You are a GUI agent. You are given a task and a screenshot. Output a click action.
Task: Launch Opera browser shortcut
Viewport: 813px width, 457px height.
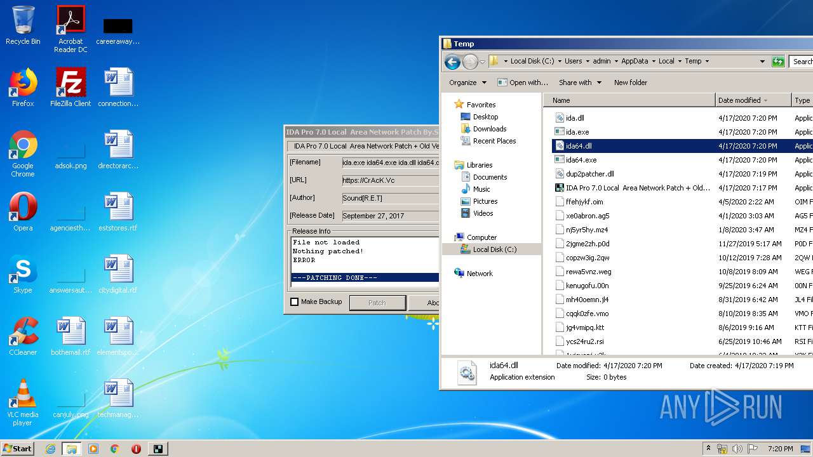23,212
